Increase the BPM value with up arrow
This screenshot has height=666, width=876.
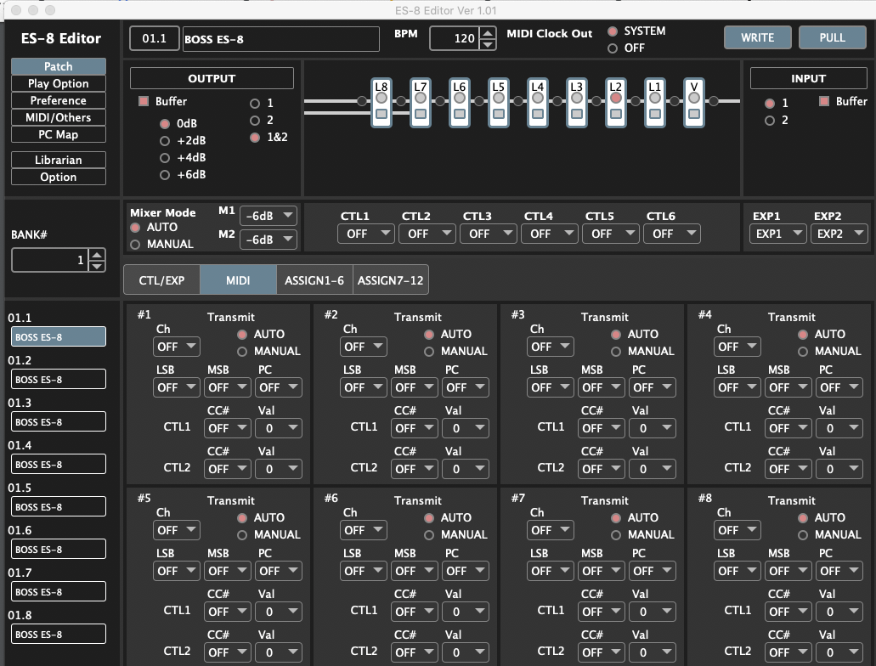(488, 33)
